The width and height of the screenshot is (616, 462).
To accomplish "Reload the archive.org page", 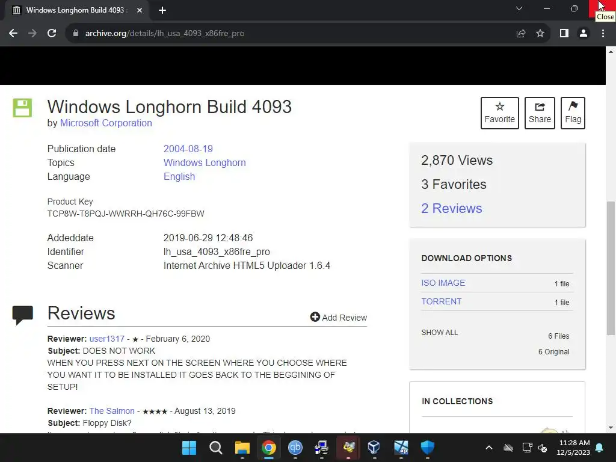I will [x=52, y=34].
